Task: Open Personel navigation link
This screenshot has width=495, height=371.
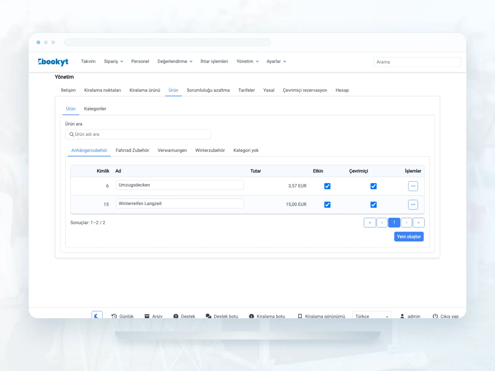Action: click(x=140, y=62)
